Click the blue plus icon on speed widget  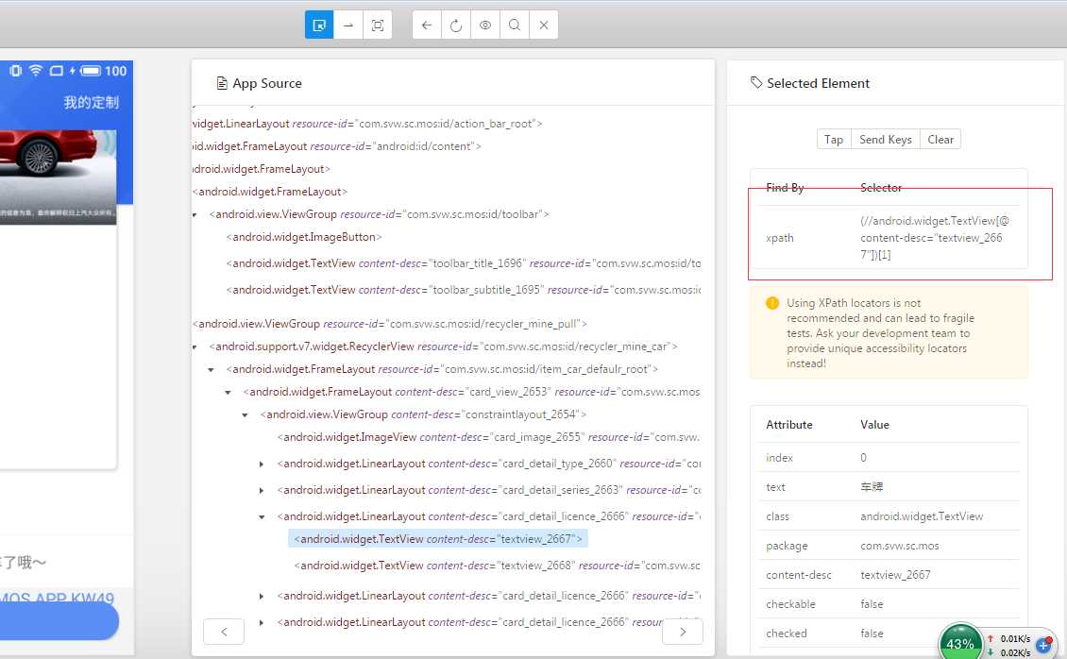click(1043, 646)
